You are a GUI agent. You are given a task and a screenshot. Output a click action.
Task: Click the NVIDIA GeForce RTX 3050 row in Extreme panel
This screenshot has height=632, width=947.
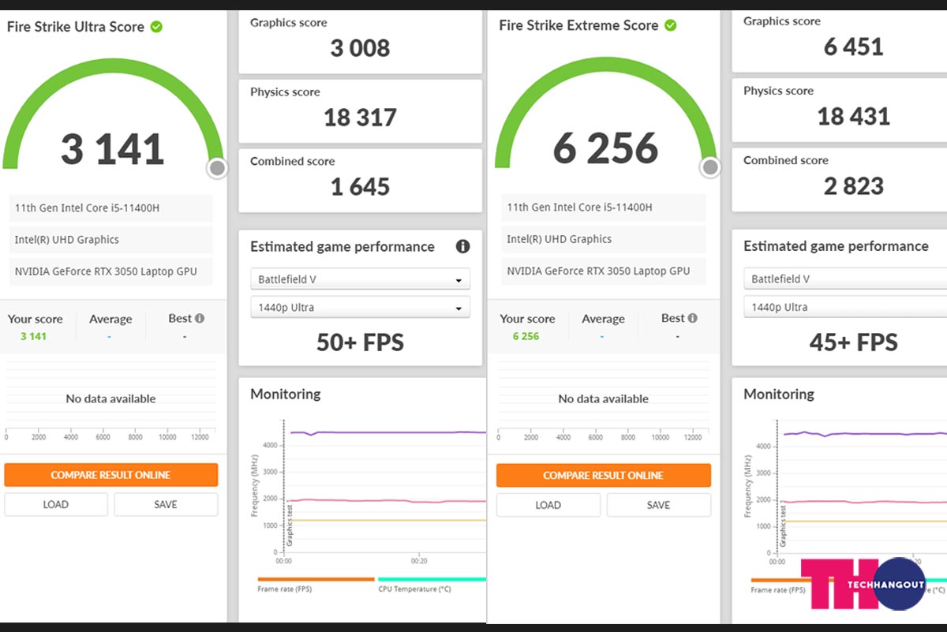pos(604,271)
